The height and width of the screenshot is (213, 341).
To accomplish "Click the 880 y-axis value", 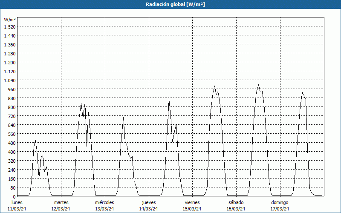I will (12, 98).
